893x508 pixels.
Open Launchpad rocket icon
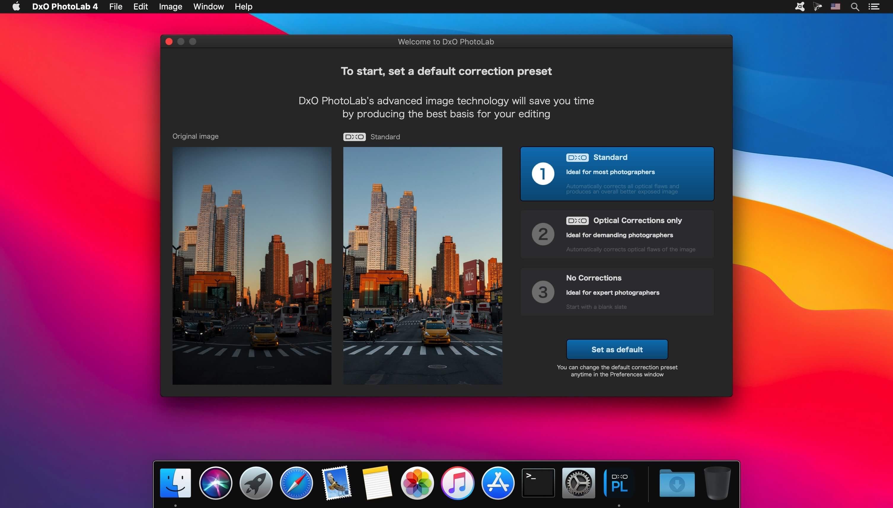(256, 483)
